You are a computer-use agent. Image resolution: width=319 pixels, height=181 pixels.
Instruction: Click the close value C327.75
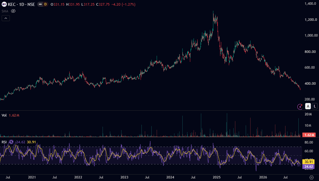103,4
